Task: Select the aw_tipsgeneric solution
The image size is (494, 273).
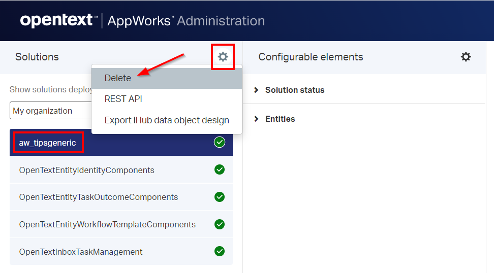Action: click(48, 143)
